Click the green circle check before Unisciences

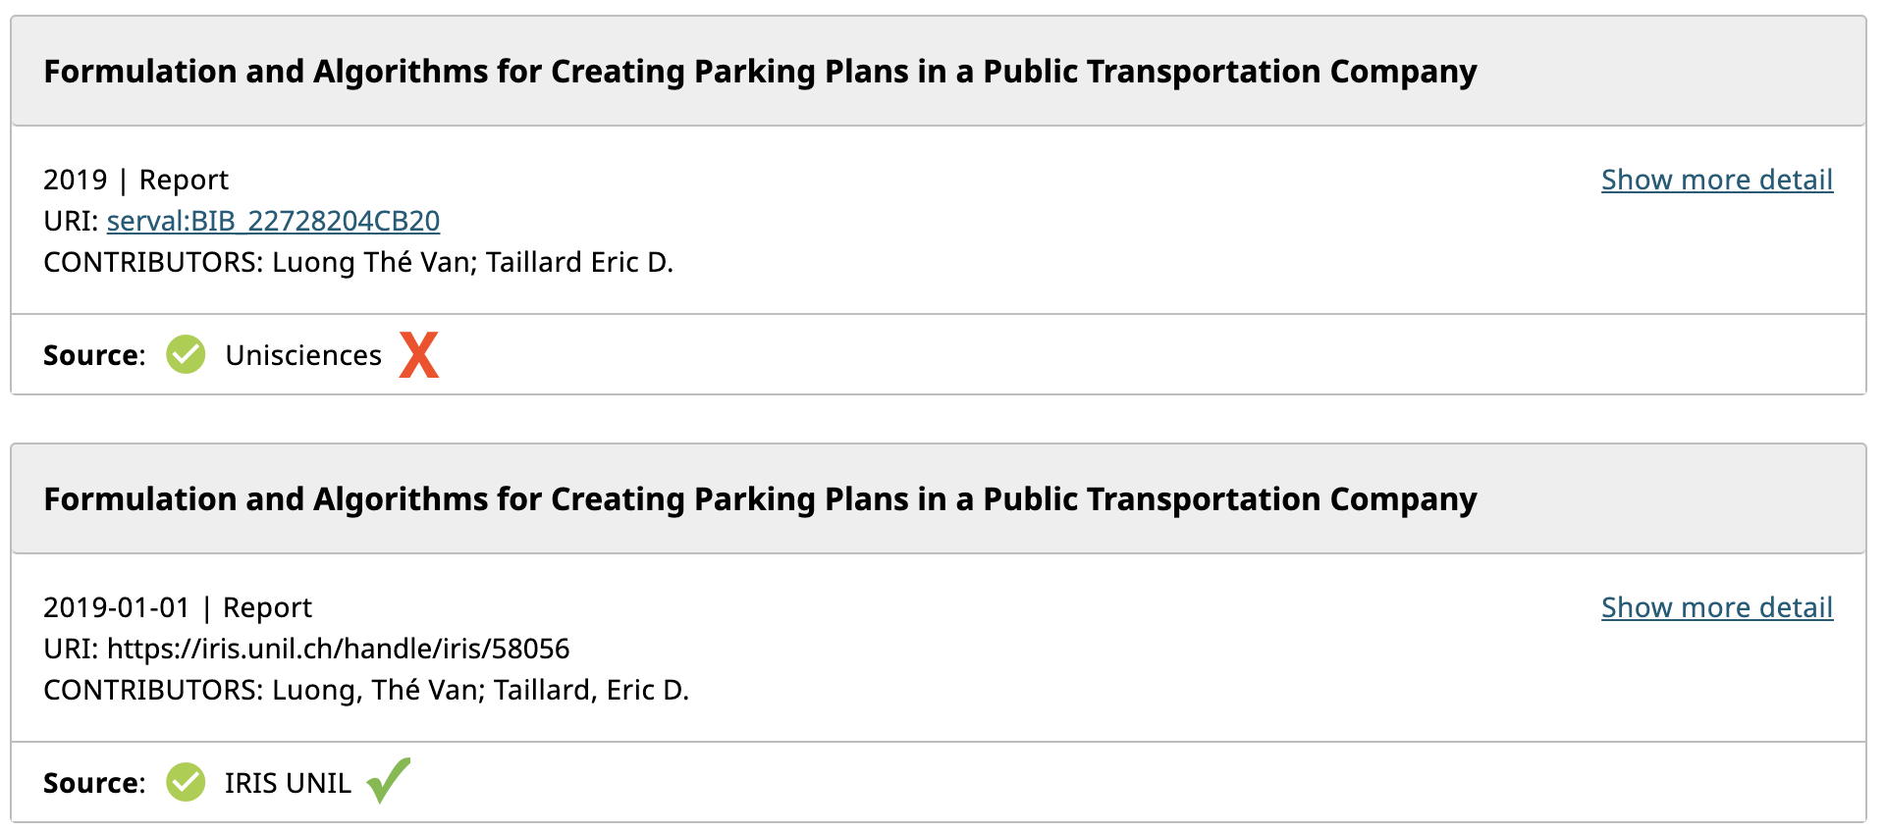tap(186, 355)
